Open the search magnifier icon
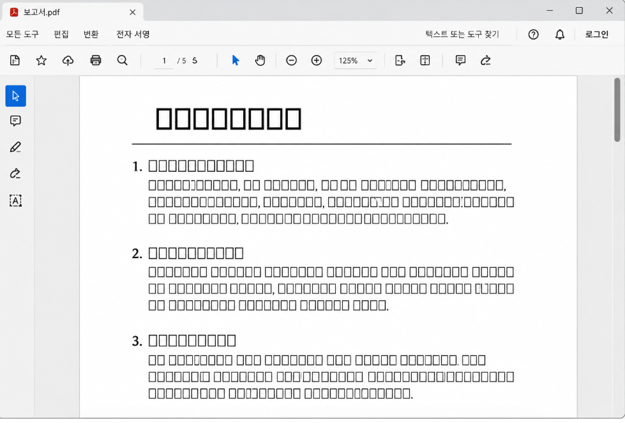Viewport: 625px width, 423px height. [123, 61]
